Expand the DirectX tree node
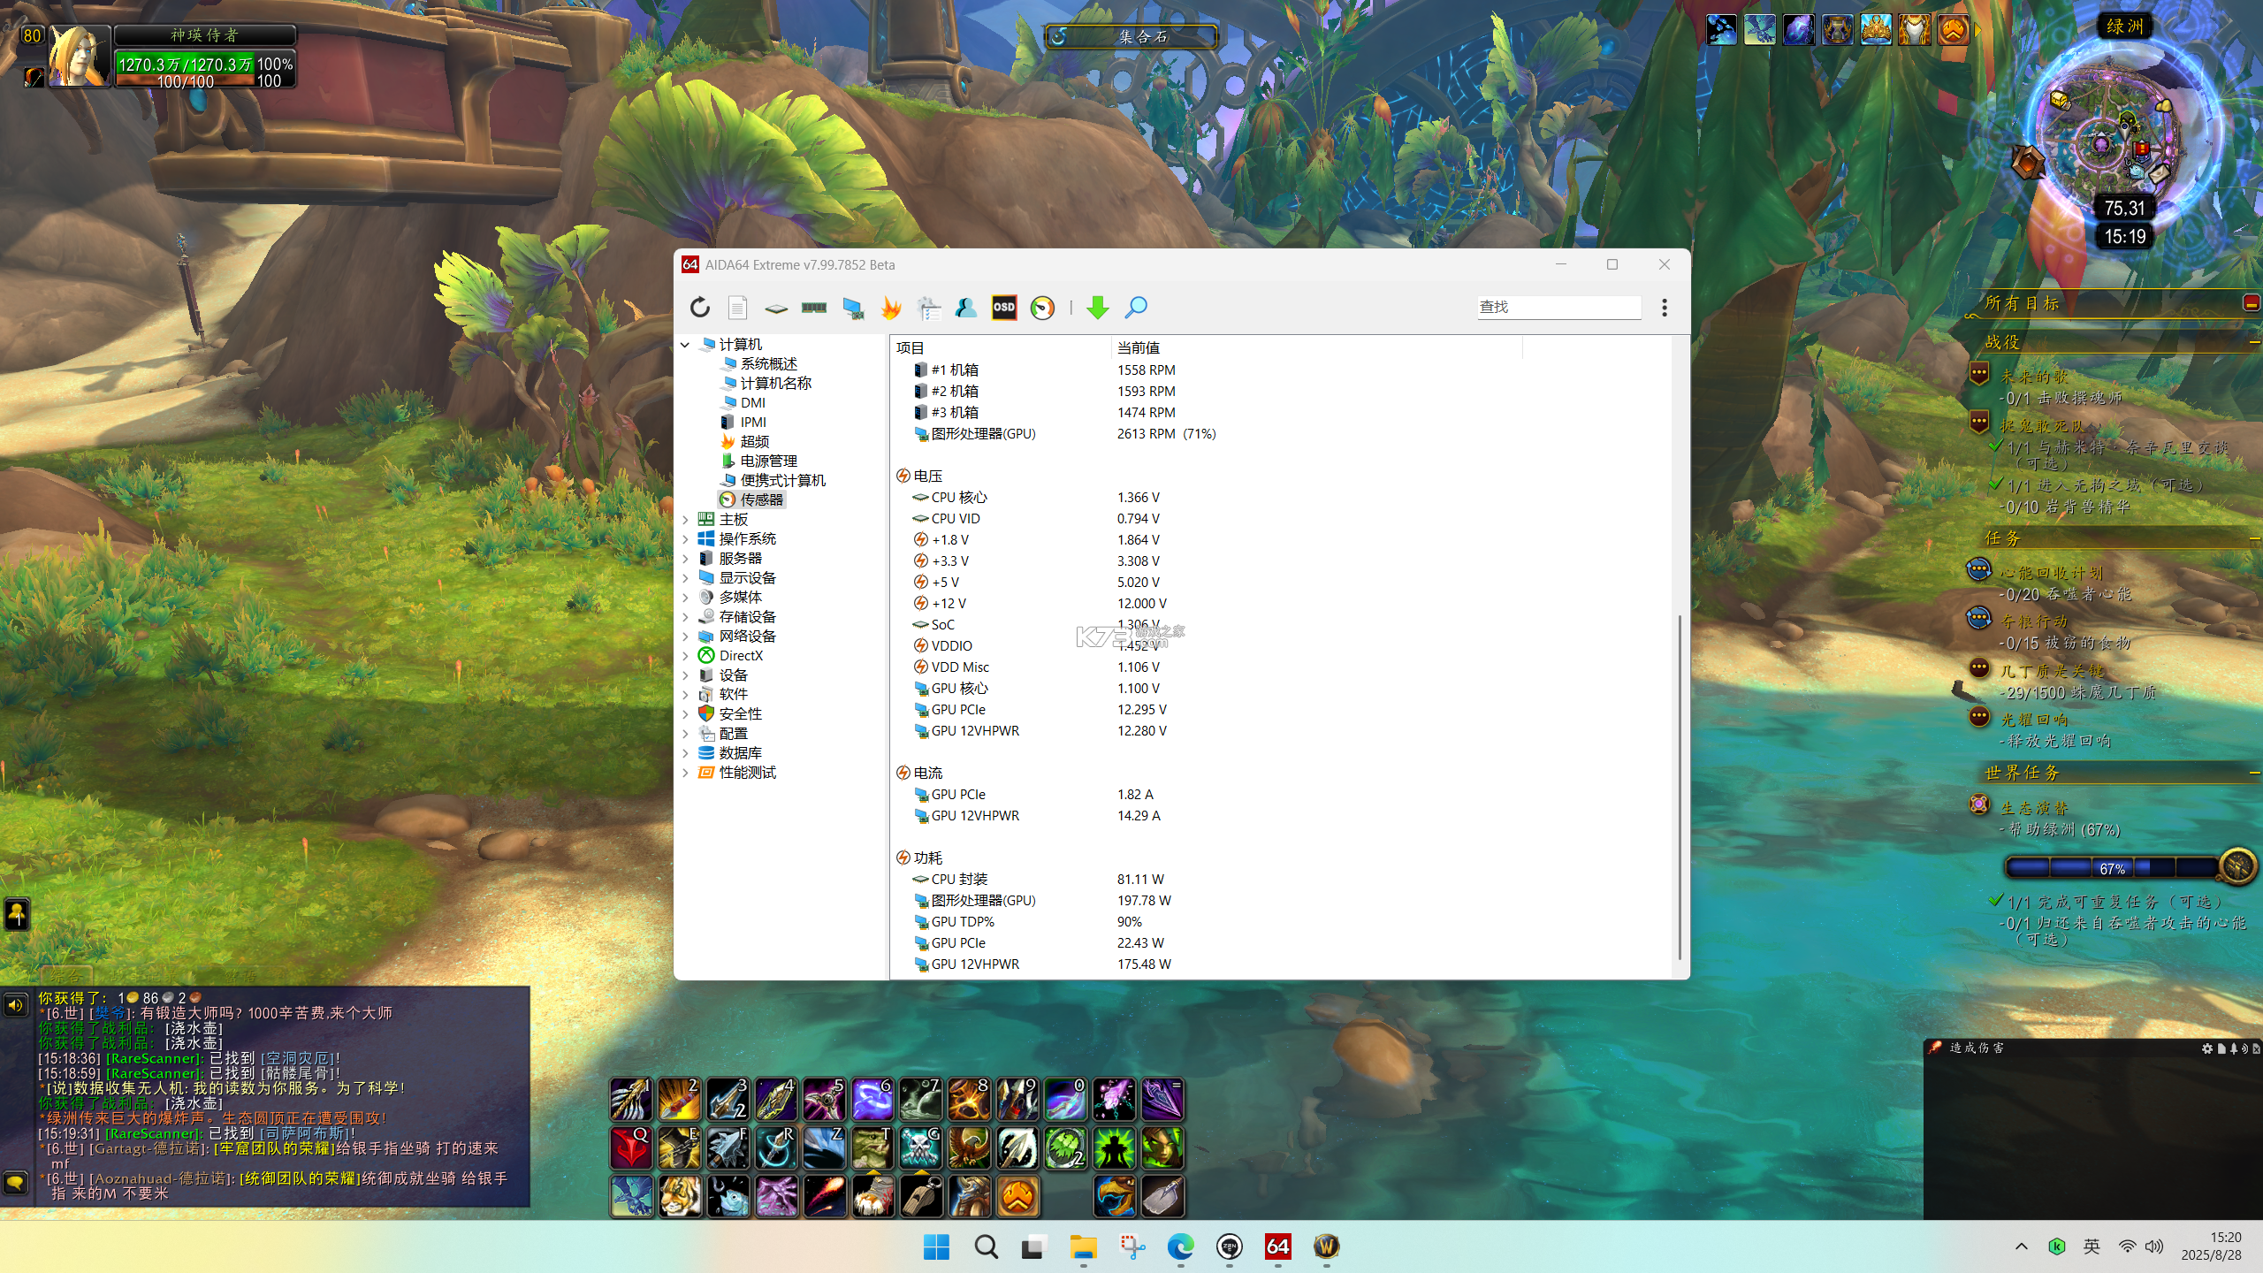The width and height of the screenshot is (2263, 1273). (x=685, y=656)
